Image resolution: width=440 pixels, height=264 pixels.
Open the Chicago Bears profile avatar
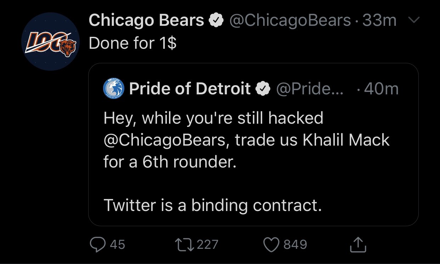50,41
